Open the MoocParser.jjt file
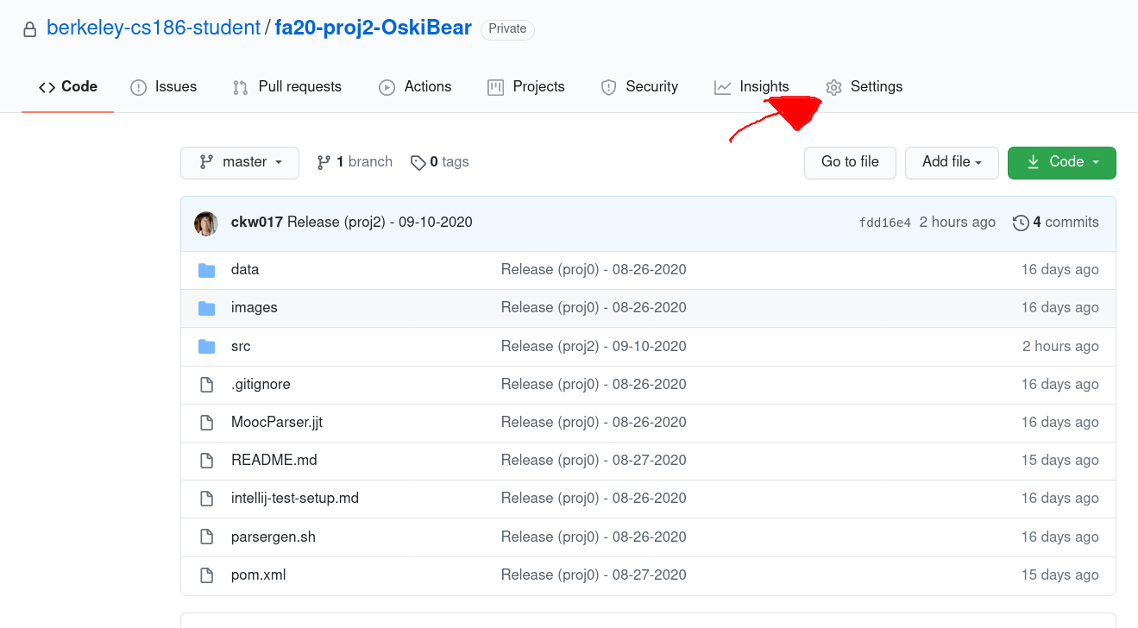The height and width of the screenshot is (628, 1138). [x=277, y=423]
